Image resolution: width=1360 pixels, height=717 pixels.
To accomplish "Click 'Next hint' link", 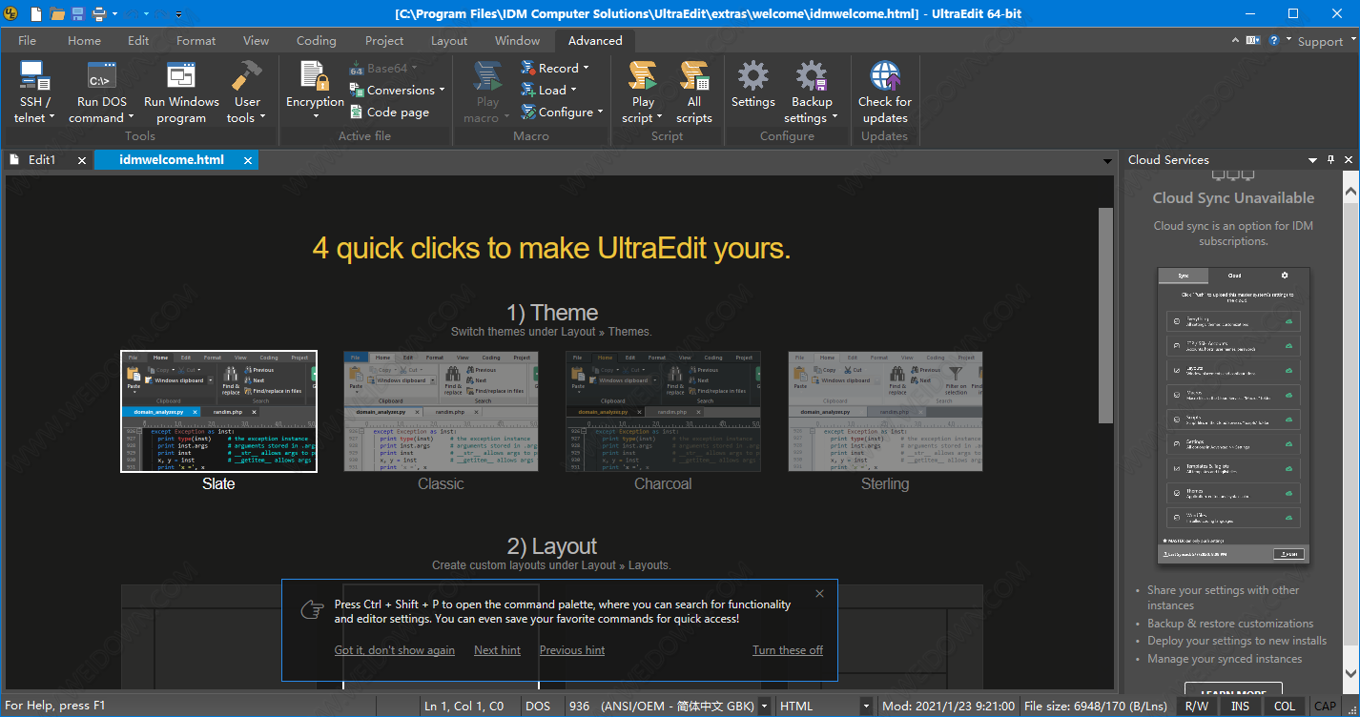I will (x=497, y=650).
